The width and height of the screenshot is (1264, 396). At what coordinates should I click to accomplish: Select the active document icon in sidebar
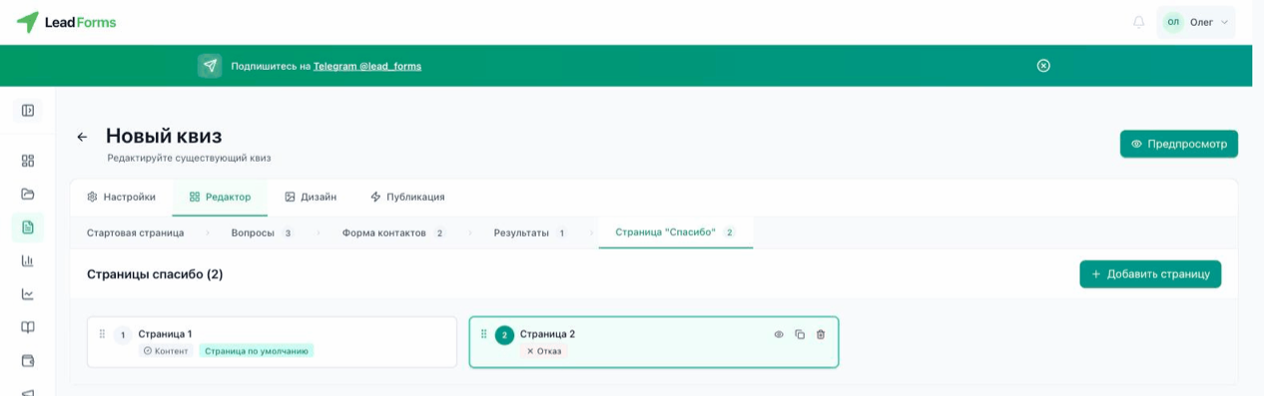pos(28,226)
